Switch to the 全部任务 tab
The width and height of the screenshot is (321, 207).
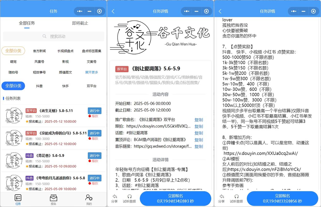click(x=27, y=23)
